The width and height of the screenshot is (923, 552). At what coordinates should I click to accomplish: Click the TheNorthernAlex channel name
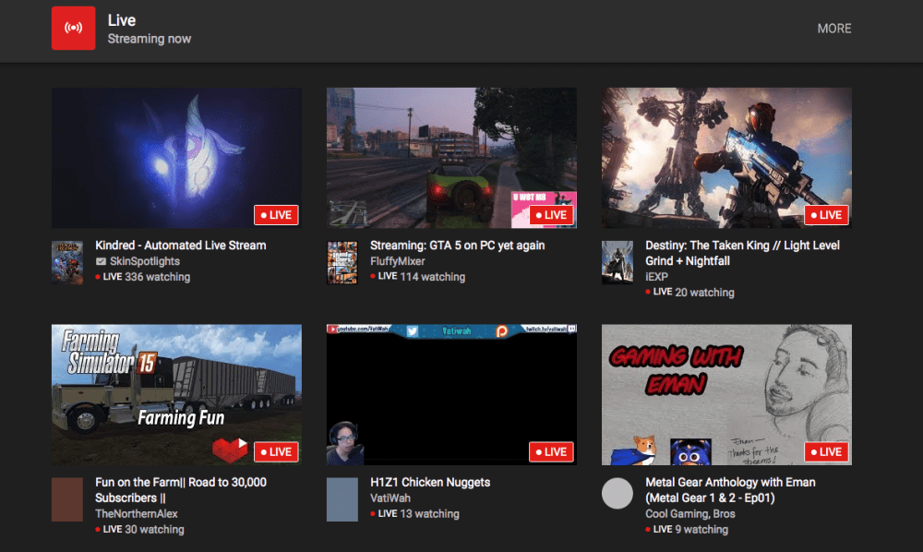(x=137, y=513)
